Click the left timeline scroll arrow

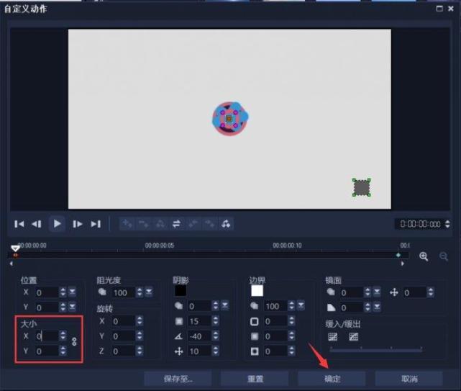click(x=12, y=264)
